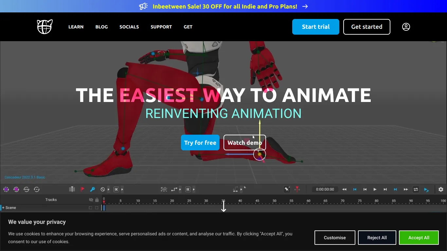
Task: Open dropdown arrow next to interpolation icon
Action: pyautogui.click(x=180, y=189)
